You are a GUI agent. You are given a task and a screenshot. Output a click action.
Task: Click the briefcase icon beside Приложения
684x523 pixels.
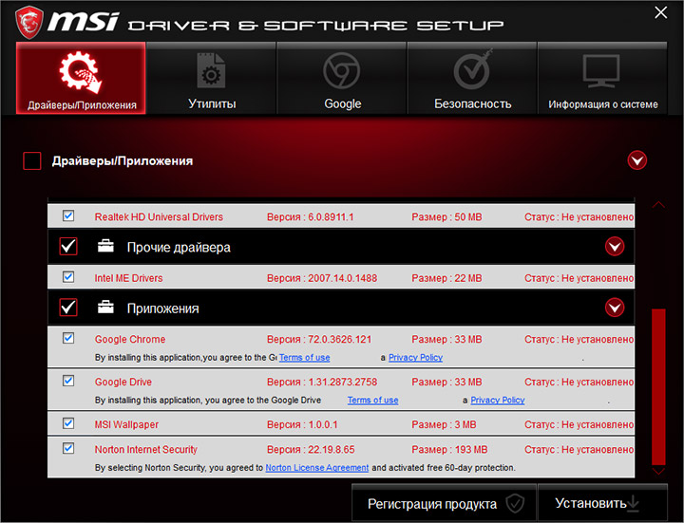[105, 308]
